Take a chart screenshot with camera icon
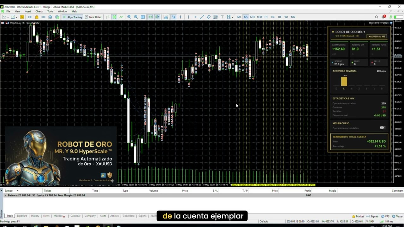Image resolution: width=404 pixels, height=227 pixels. pos(166,17)
